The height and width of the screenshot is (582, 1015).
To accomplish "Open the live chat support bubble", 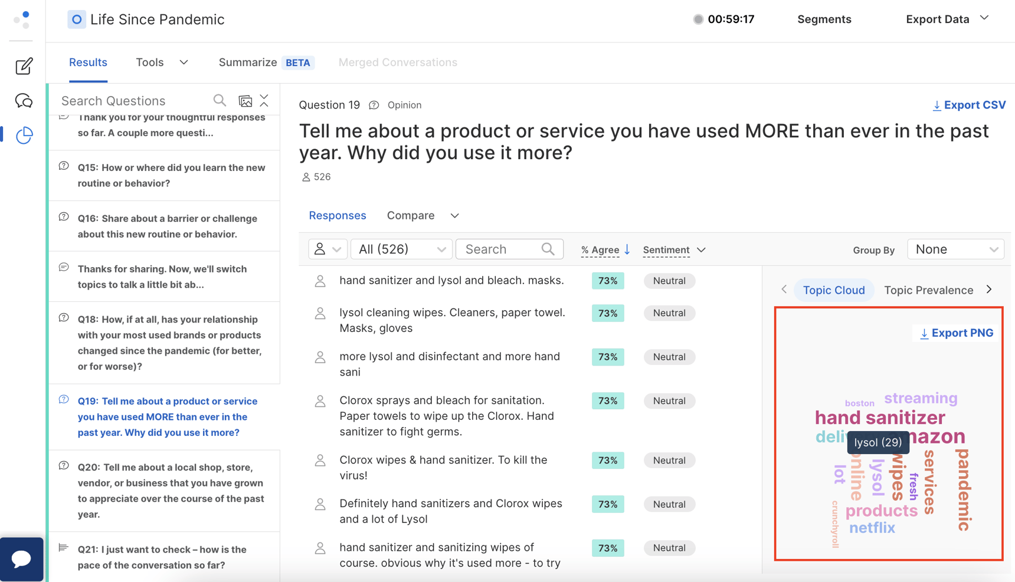I will (x=22, y=559).
